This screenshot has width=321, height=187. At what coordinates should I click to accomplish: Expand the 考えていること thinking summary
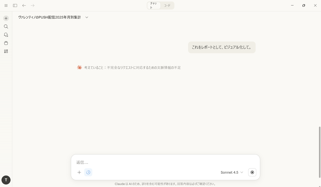point(133,68)
